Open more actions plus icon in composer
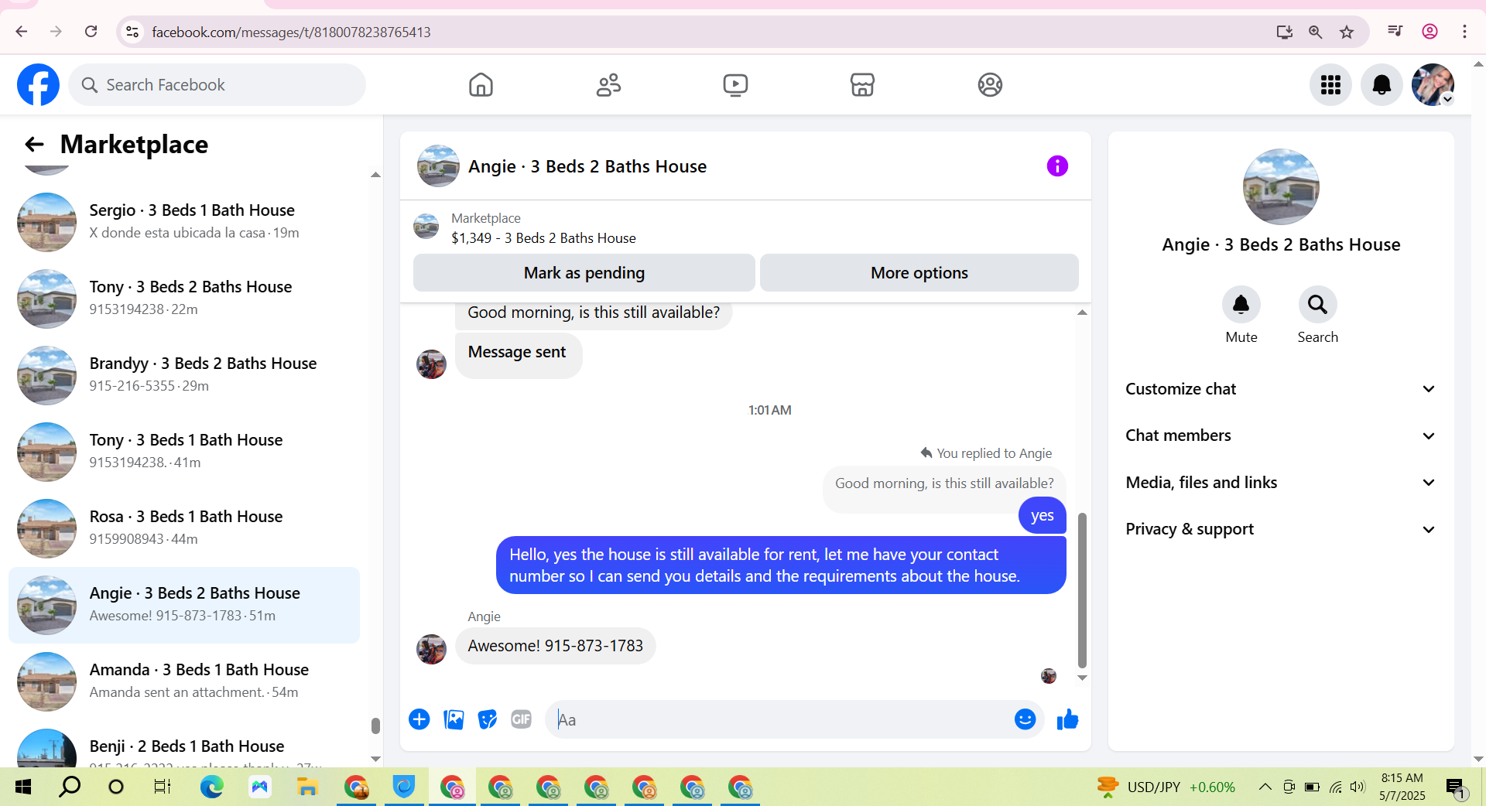The width and height of the screenshot is (1486, 806). [419, 719]
